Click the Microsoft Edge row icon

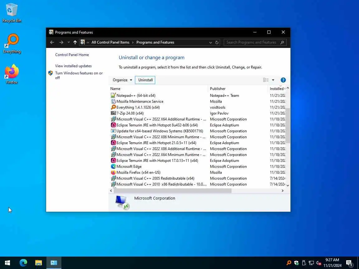tap(113, 167)
